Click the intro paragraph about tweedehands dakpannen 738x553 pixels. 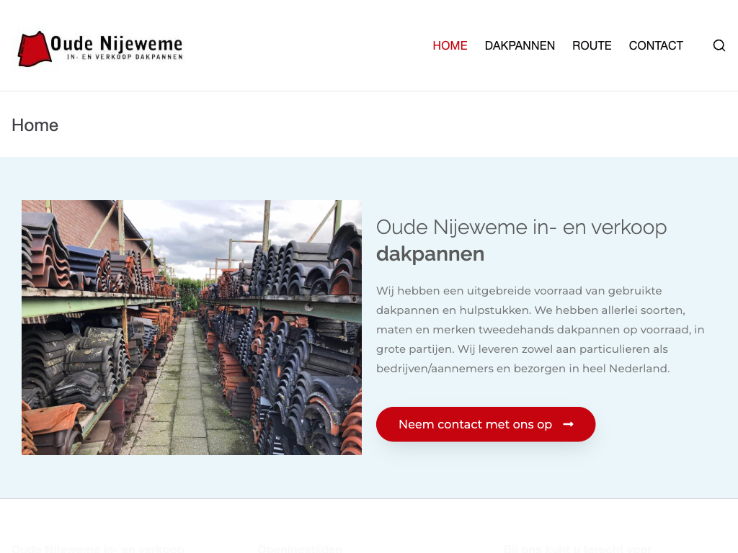pyautogui.click(x=540, y=330)
